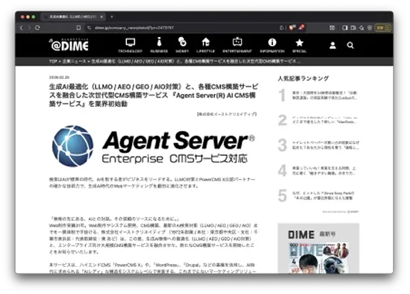Select the open article browser tab
This screenshot has width=410, height=294.
pyautogui.click(x=73, y=16)
